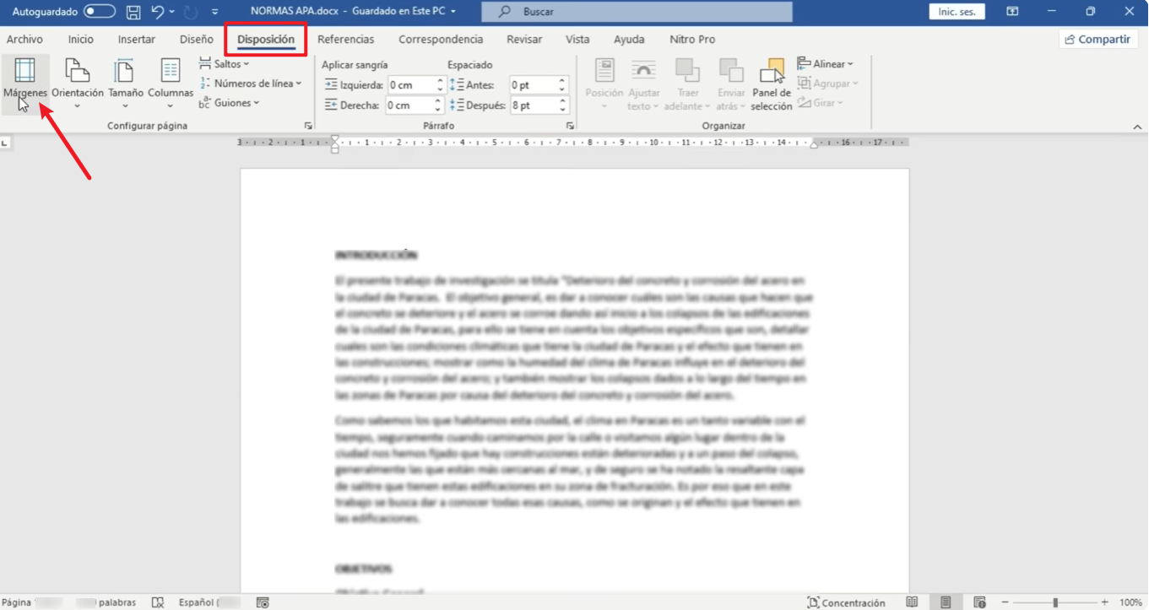Open the Columnas options

point(171,82)
